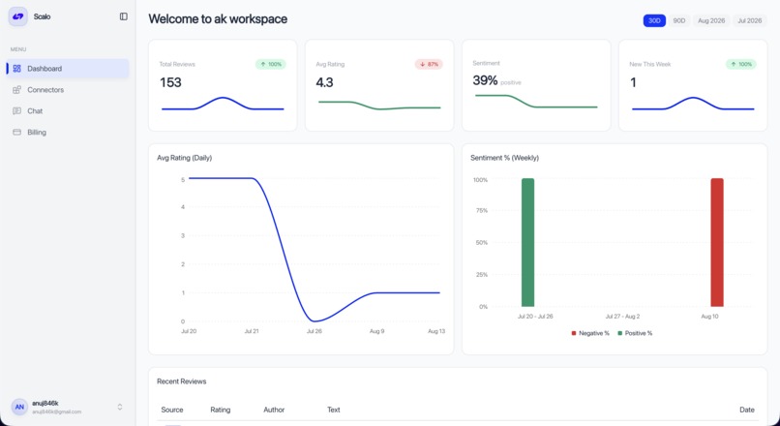
Task: Click the Total Reviews 100% badge
Action: coord(271,64)
